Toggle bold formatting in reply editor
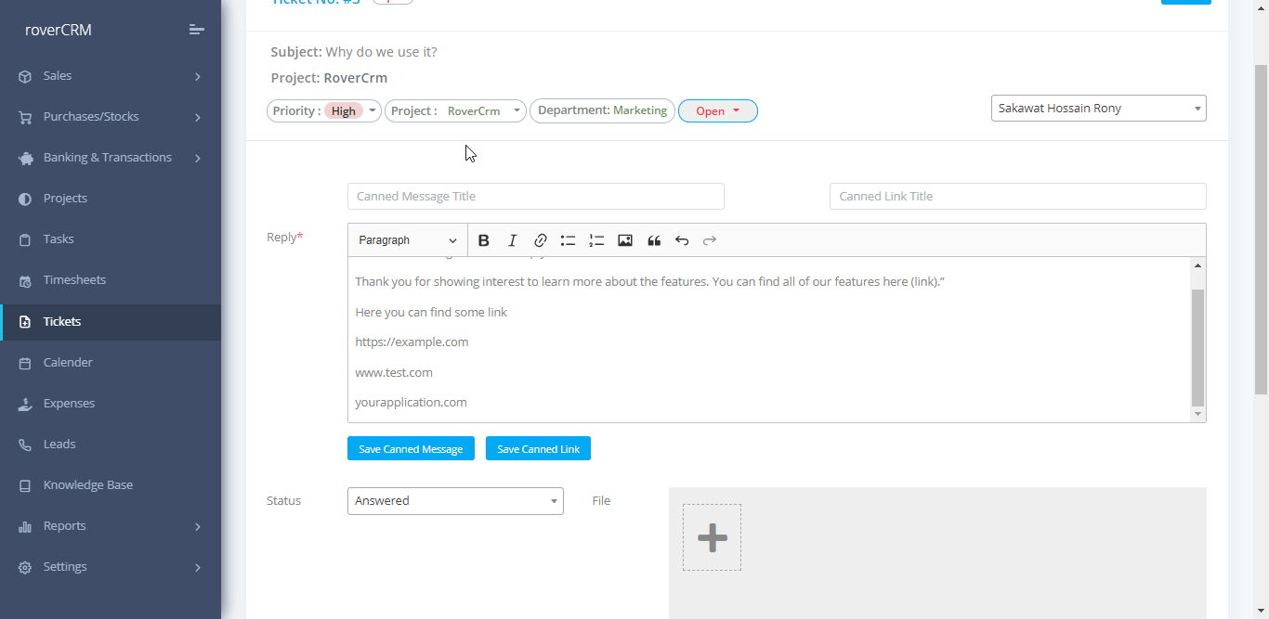 [x=483, y=240]
